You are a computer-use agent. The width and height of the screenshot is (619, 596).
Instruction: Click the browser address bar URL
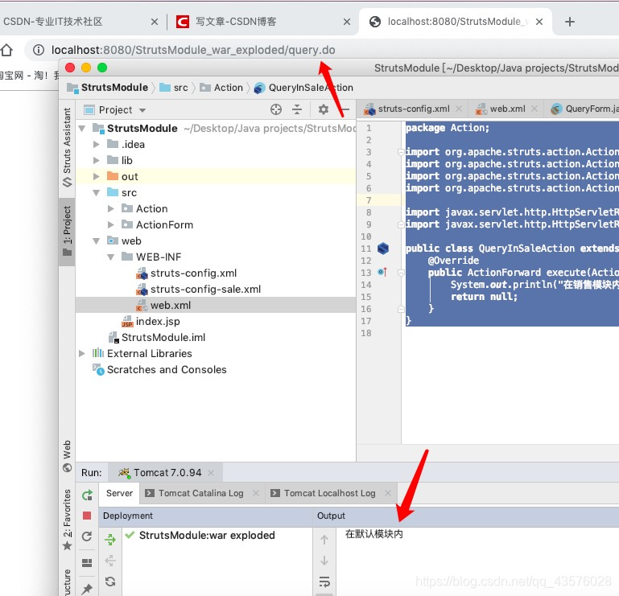(193, 50)
